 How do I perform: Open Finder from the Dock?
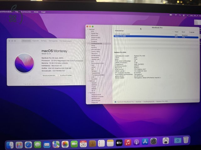click(x=10, y=145)
